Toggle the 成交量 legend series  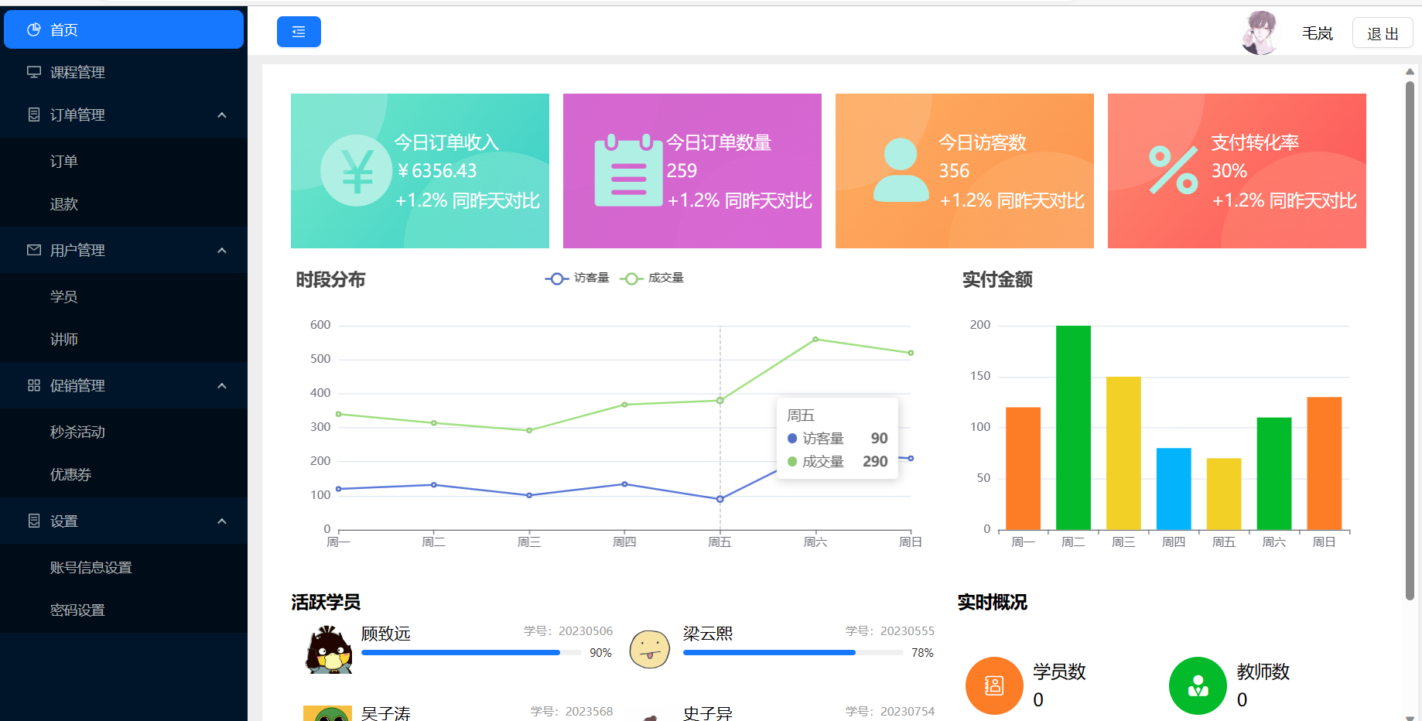pos(651,278)
